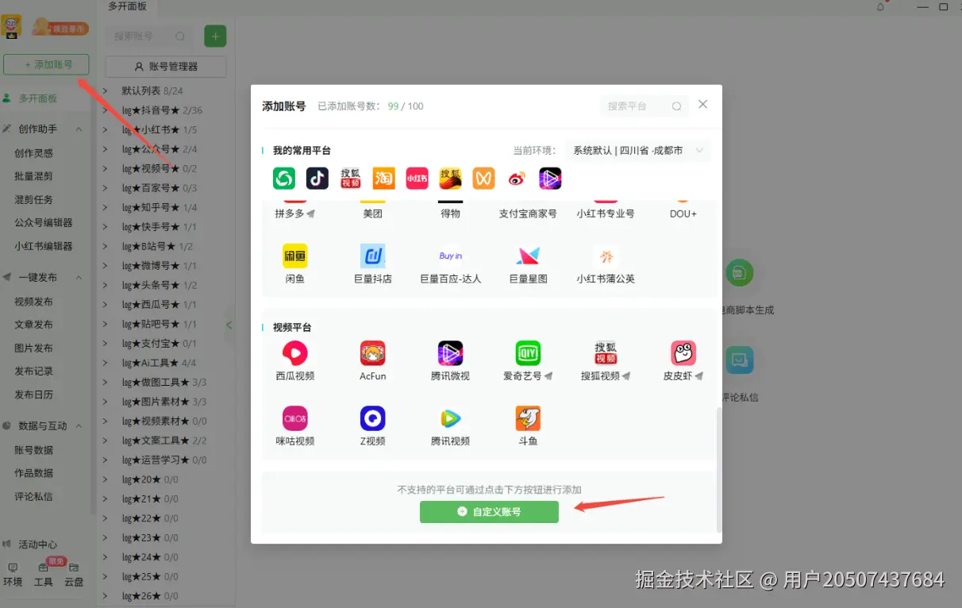
Task: Select the 巨量抖店 platform icon
Action: (372, 256)
